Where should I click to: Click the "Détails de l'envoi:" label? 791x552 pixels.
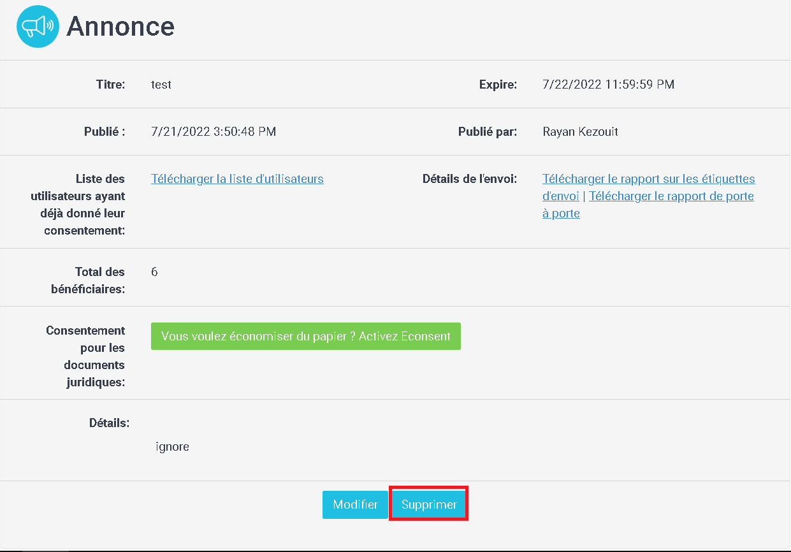click(x=470, y=179)
